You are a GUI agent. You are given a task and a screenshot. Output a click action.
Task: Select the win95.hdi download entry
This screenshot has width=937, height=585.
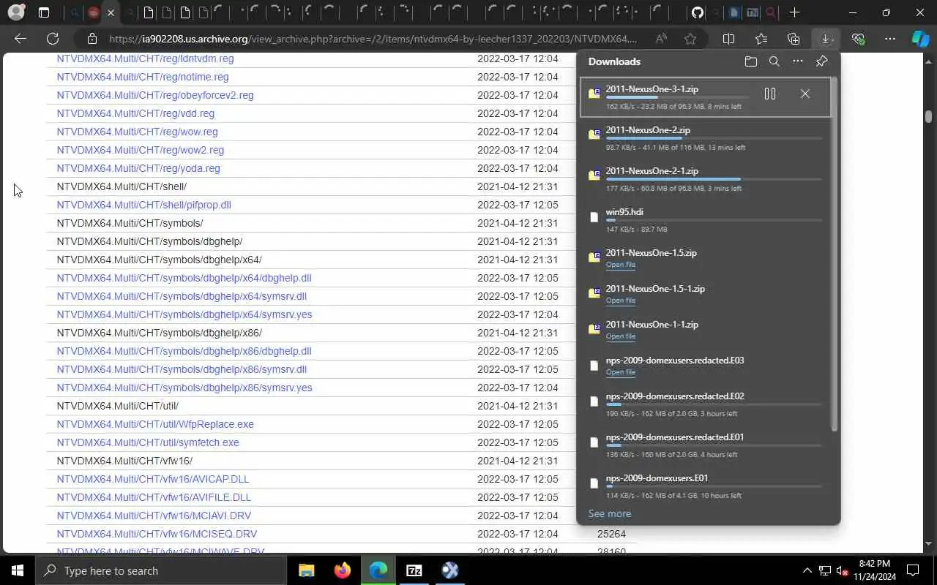coord(706,220)
